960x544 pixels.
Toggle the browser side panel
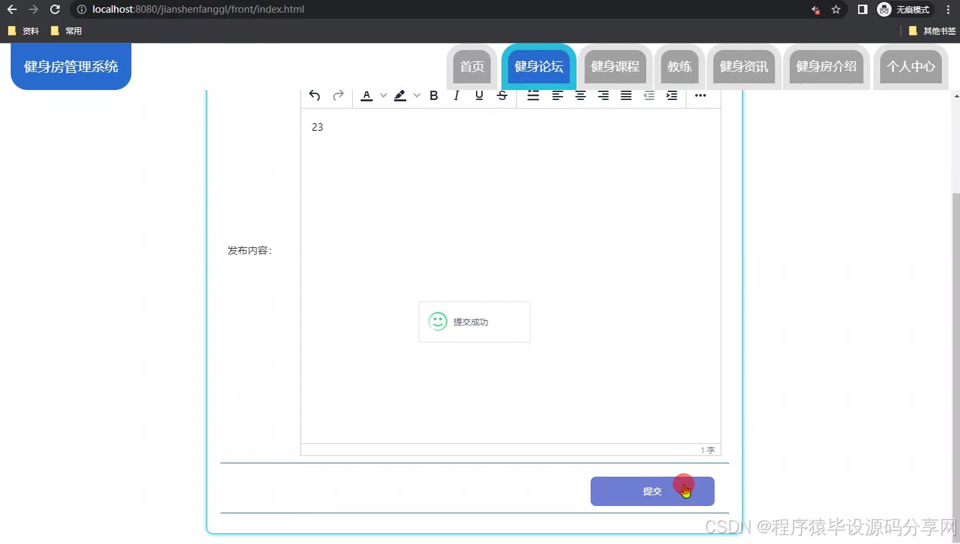coord(862,9)
